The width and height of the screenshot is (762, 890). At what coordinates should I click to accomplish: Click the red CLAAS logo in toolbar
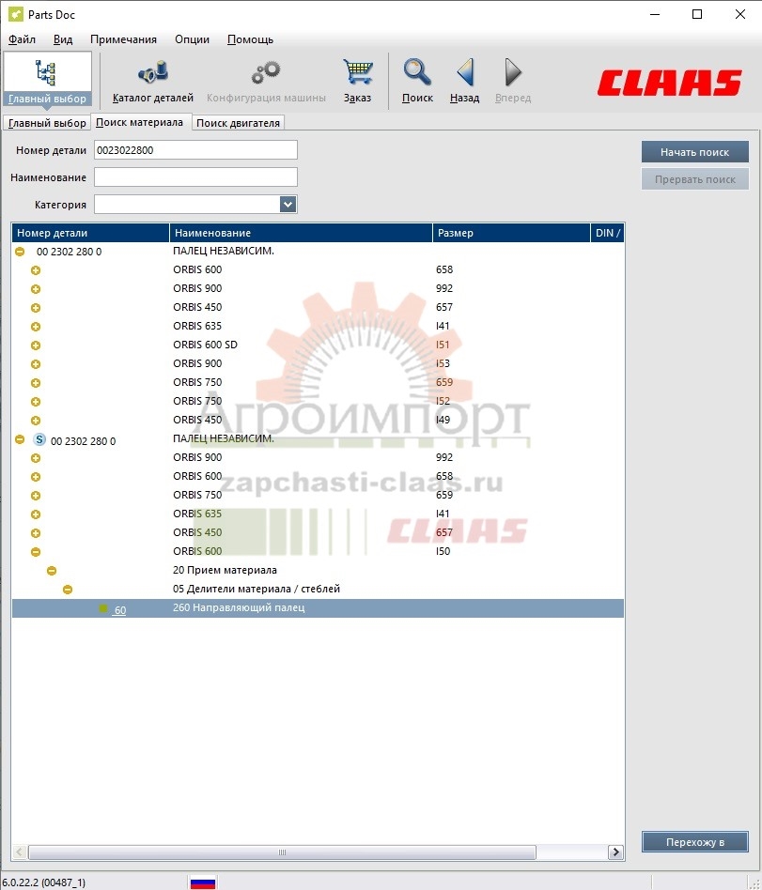[669, 83]
